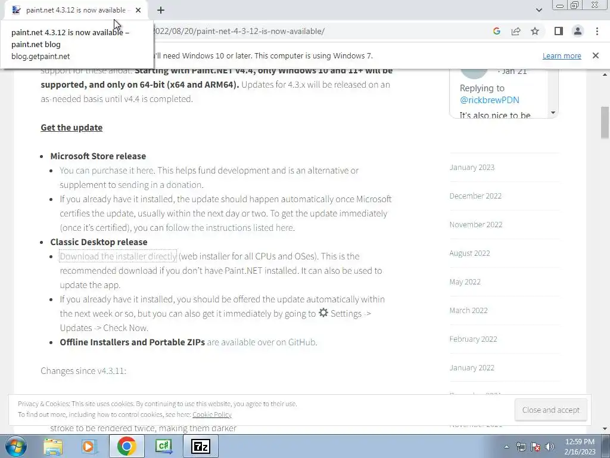The width and height of the screenshot is (610, 458).
Task: Click the page vertical scrollbar thumb
Action: click(605, 122)
